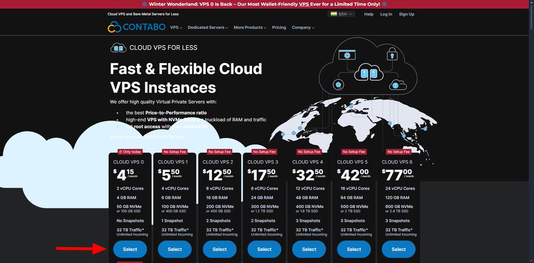The image size is (534, 263).
Task: Click the 8 vCPU Cores text
Action: tap(265, 188)
